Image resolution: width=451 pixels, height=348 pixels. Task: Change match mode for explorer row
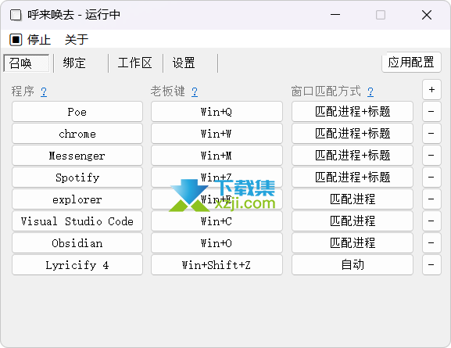coord(353,199)
